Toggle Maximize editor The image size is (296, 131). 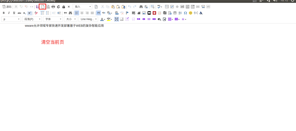(x=117, y=19)
